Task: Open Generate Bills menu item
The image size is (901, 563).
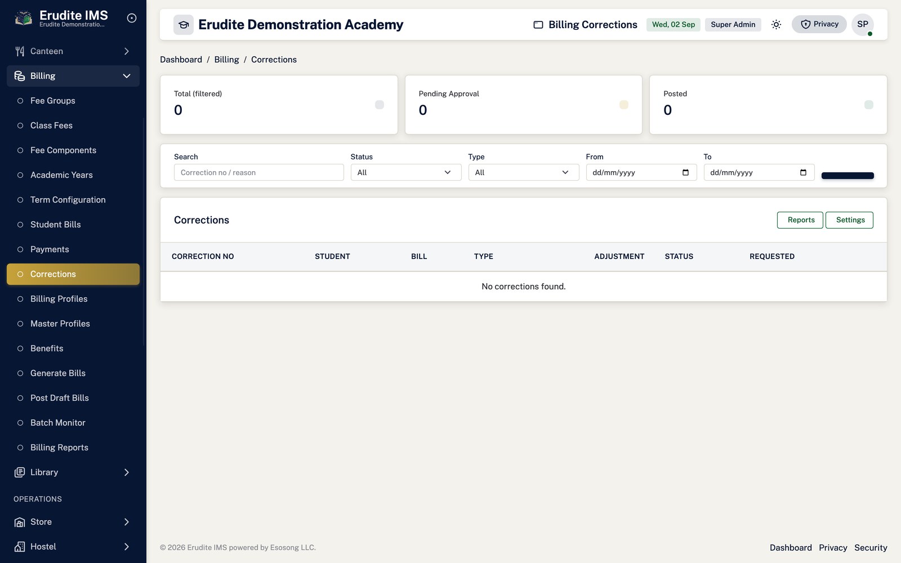Action: (73, 373)
